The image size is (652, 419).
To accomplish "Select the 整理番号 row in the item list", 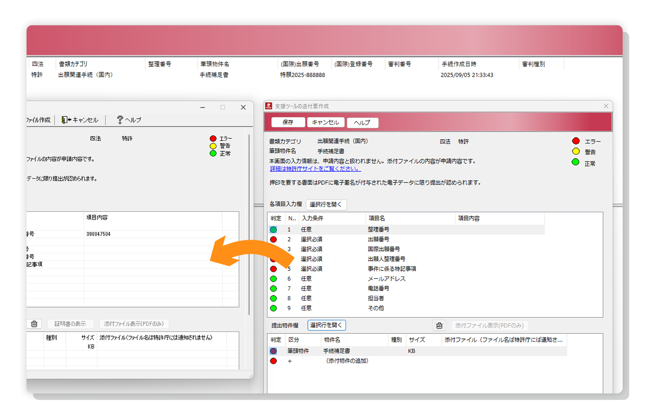I will 406,230.
